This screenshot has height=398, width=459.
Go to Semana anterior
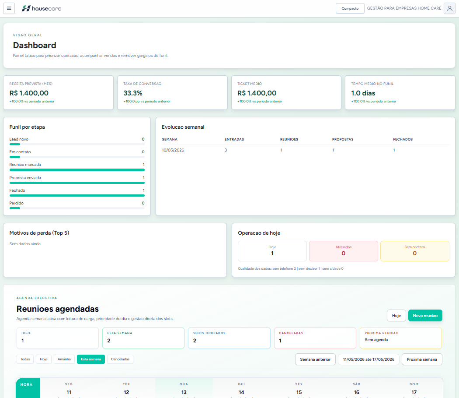[315, 359]
